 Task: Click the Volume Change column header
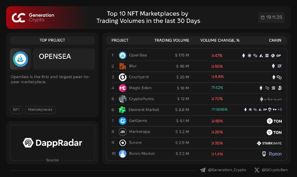[220, 40]
